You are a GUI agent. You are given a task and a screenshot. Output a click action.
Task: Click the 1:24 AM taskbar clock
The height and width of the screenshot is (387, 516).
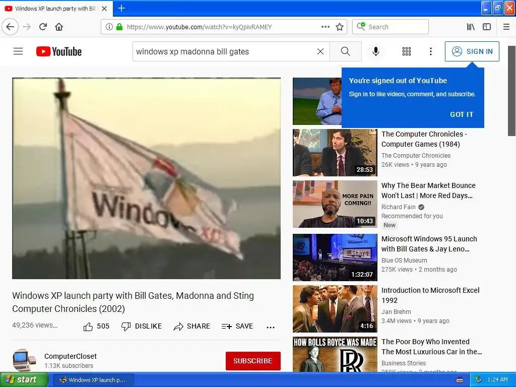coord(497,380)
